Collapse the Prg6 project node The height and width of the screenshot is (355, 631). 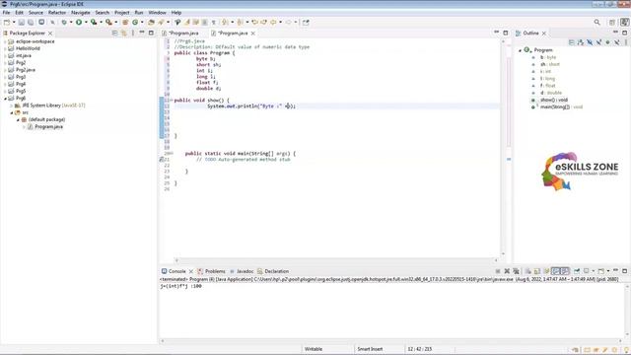pos(5,99)
